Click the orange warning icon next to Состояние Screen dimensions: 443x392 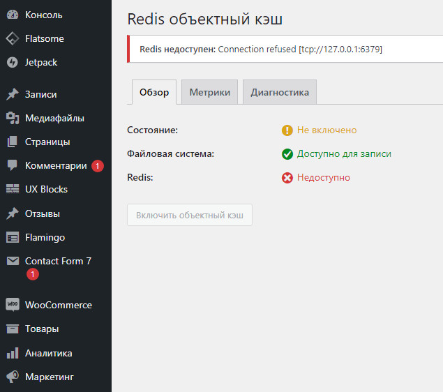tap(287, 130)
